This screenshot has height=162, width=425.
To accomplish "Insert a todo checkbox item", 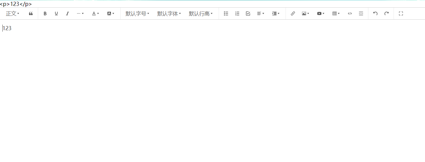I will click(x=248, y=13).
